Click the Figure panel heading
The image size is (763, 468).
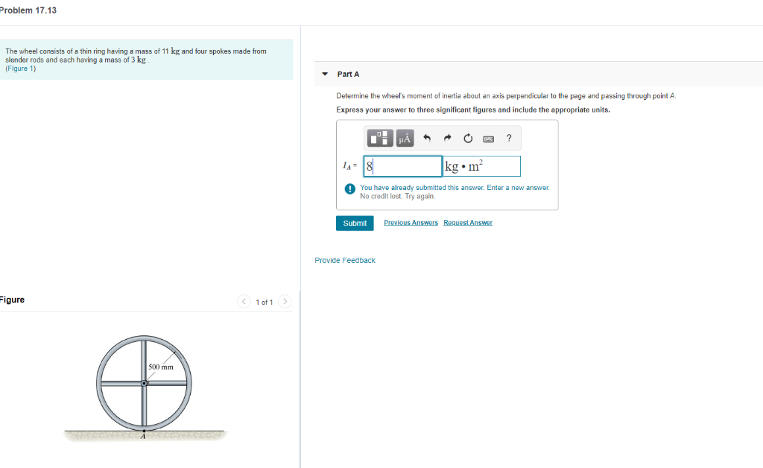(x=12, y=300)
